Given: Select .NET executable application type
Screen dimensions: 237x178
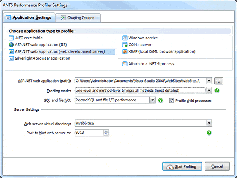Looking at the screenshot, I should click(x=26, y=38).
